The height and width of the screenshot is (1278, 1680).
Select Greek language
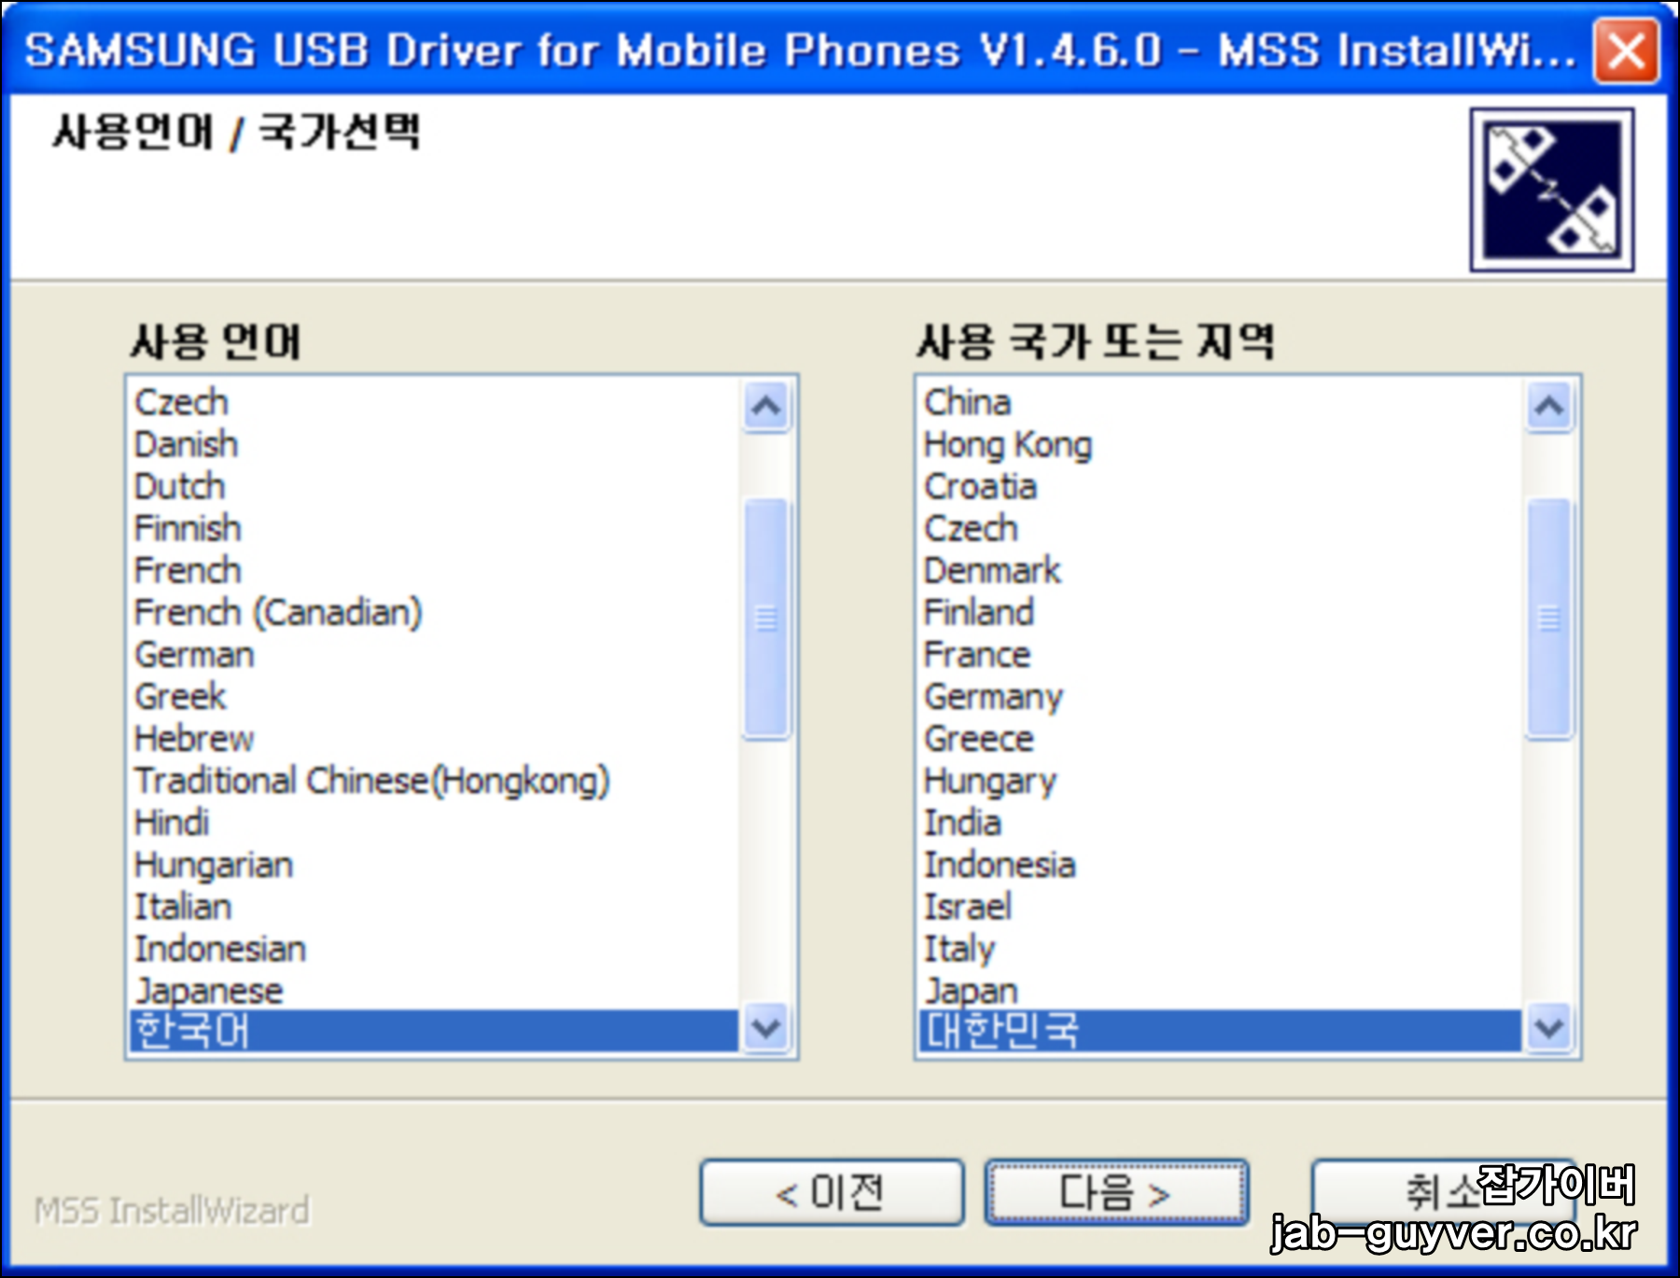tap(435, 696)
